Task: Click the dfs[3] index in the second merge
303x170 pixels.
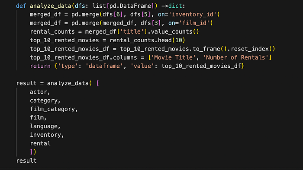Action: 151,23
